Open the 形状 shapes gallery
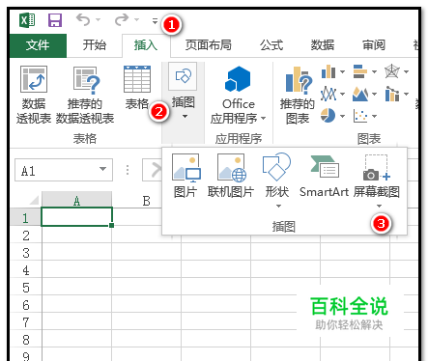Viewport: 428px width, 361px height. (277, 175)
